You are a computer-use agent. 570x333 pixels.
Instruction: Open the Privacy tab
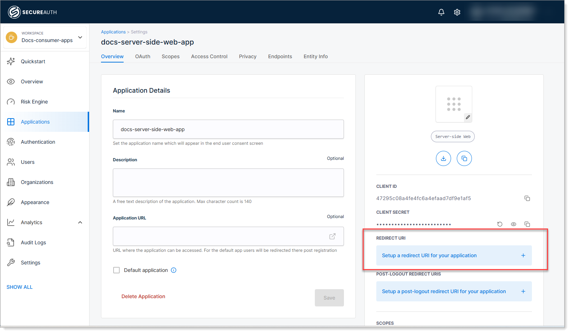point(248,56)
